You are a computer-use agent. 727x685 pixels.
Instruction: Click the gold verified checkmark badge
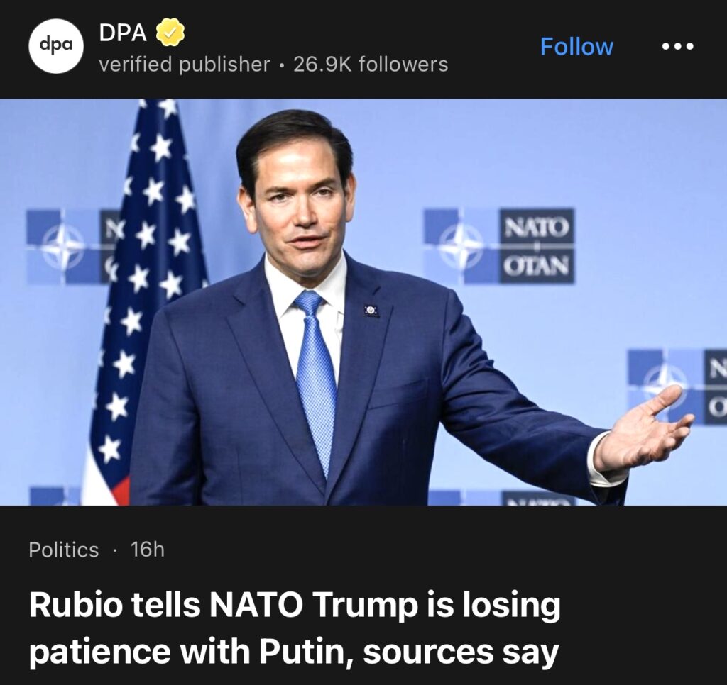[x=170, y=32]
